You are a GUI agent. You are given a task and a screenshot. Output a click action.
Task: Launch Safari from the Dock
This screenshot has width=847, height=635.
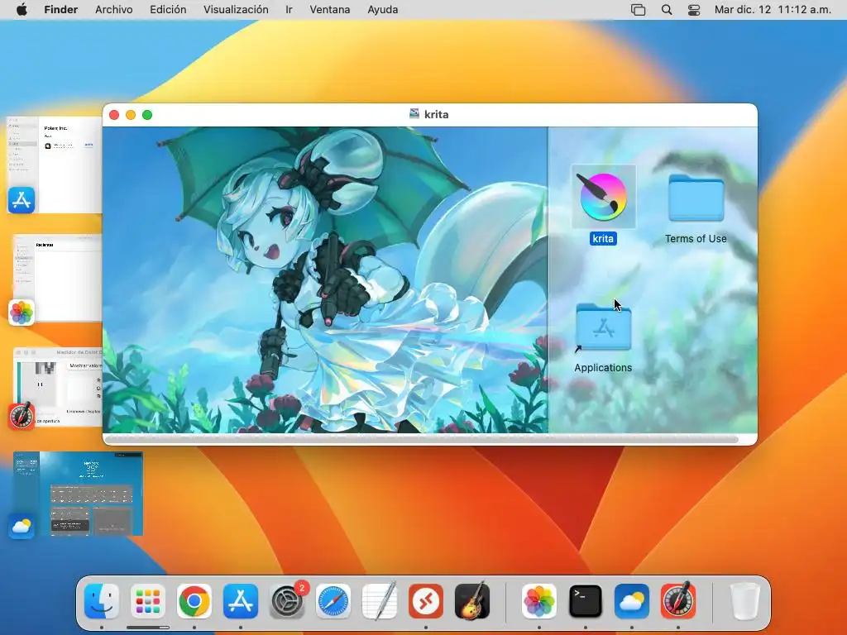click(333, 601)
